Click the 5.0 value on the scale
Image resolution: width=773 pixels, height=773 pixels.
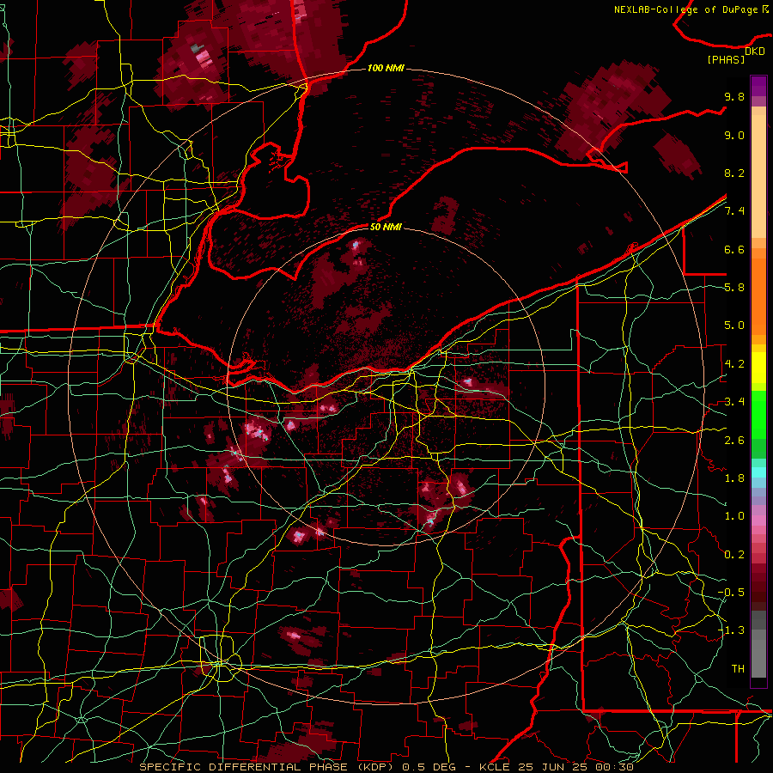(x=734, y=326)
